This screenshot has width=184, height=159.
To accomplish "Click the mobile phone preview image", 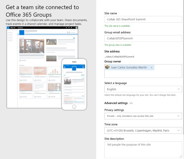I will [74, 84].
